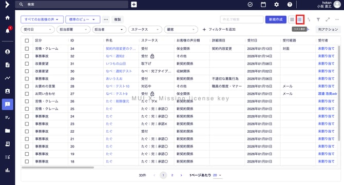Open the ID badge icon in sidebar
344x185 pixels.
tap(8, 91)
